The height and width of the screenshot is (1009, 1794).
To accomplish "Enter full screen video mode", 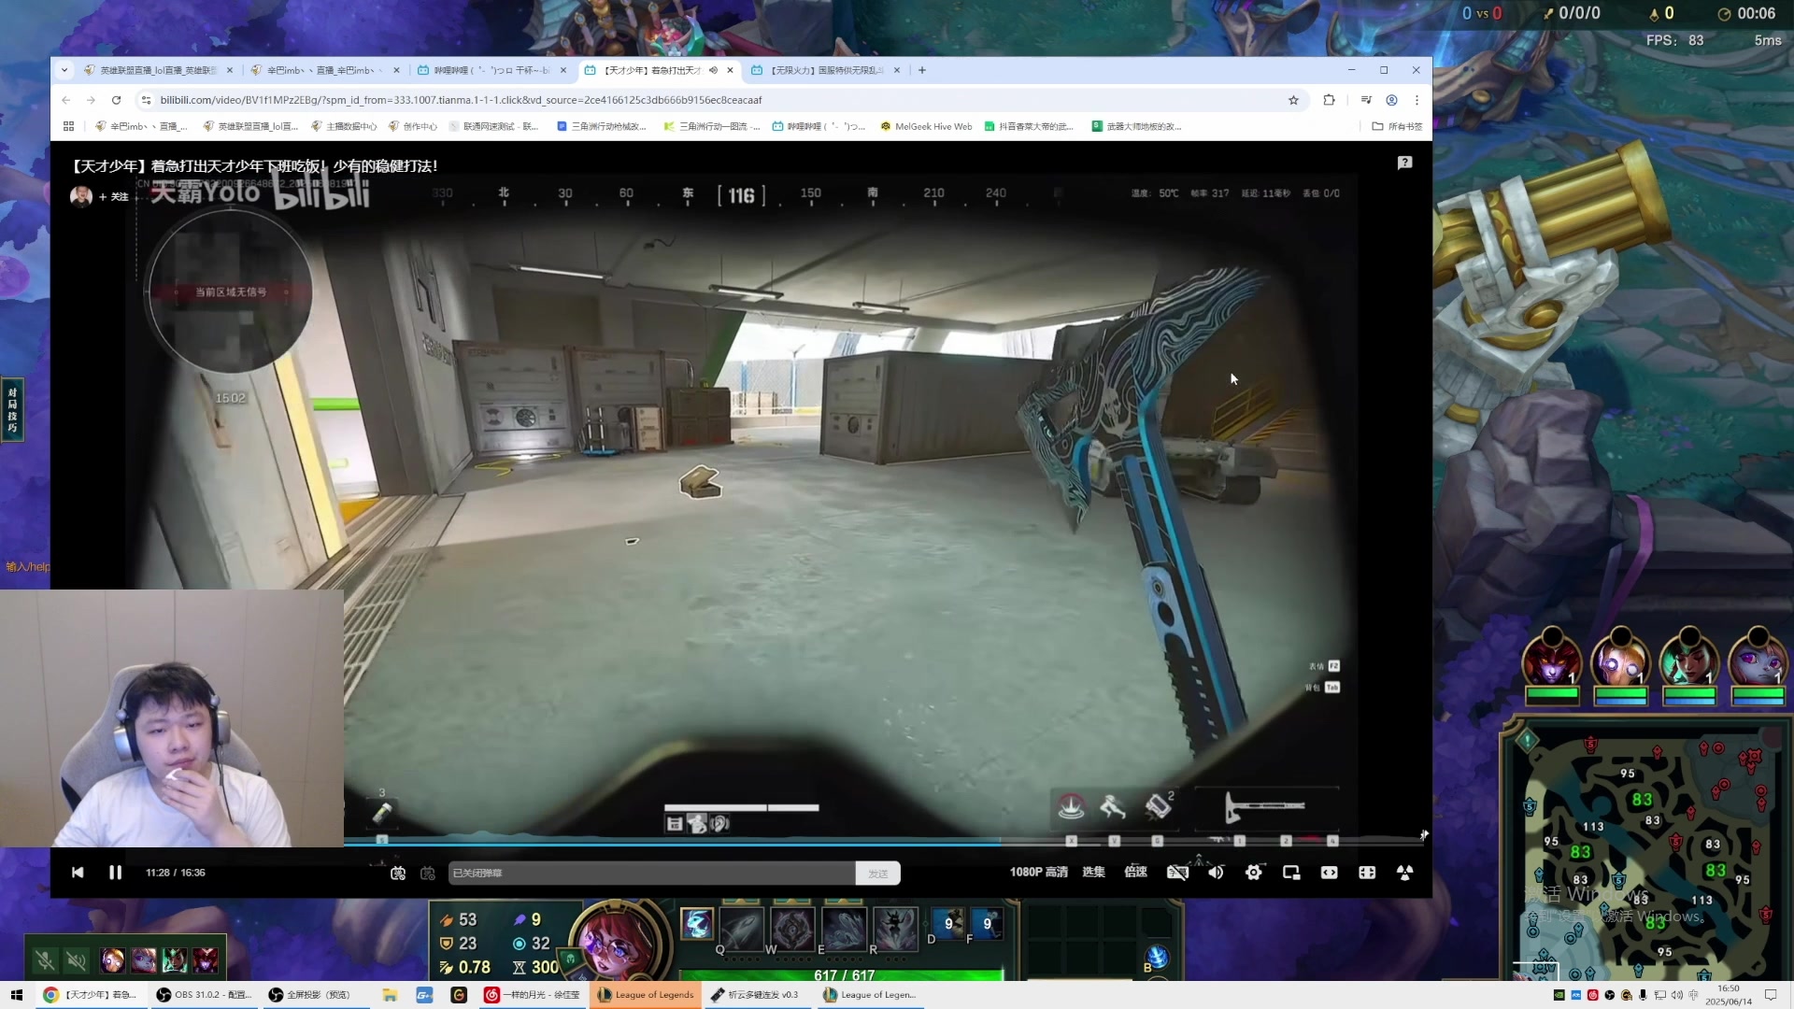I will pyautogui.click(x=1404, y=873).
